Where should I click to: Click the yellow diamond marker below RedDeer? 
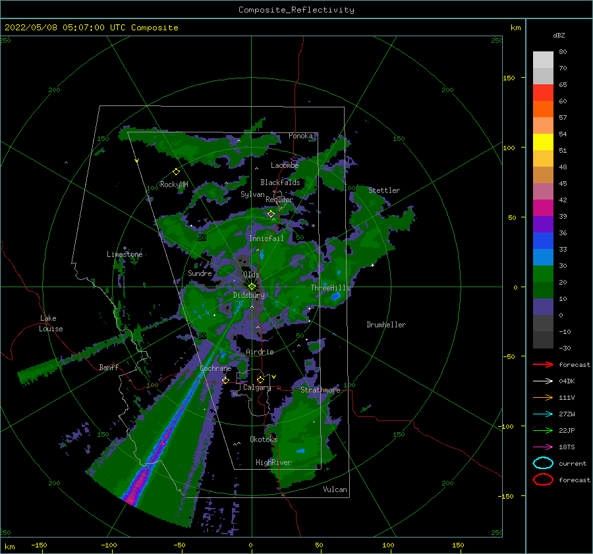pyautogui.click(x=271, y=213)
